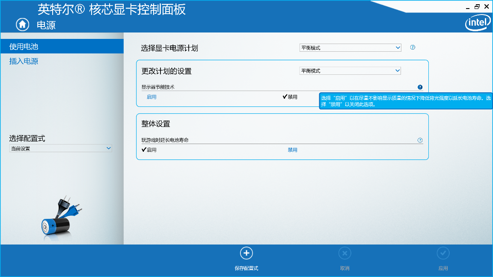Viewport: 493px width, 277px height.
Task: Click the 保存配置式 plus icon
Action: pos(246,253)
